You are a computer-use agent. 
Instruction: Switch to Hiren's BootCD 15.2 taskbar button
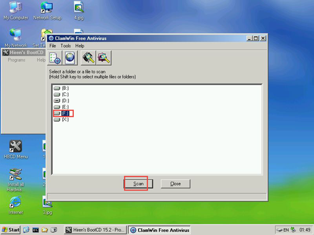[x=95, y=230]
